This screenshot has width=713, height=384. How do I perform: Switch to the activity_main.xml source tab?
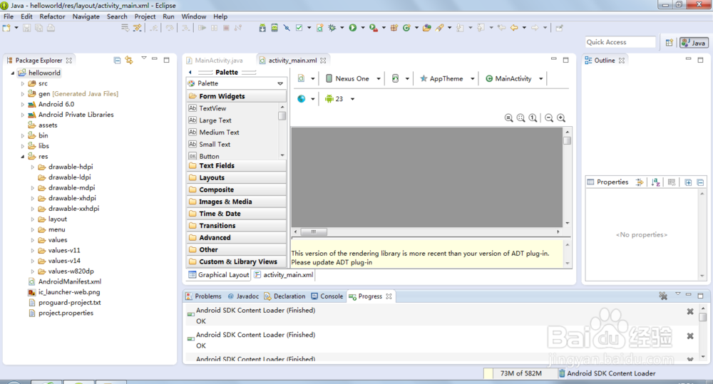pos(284,275)
